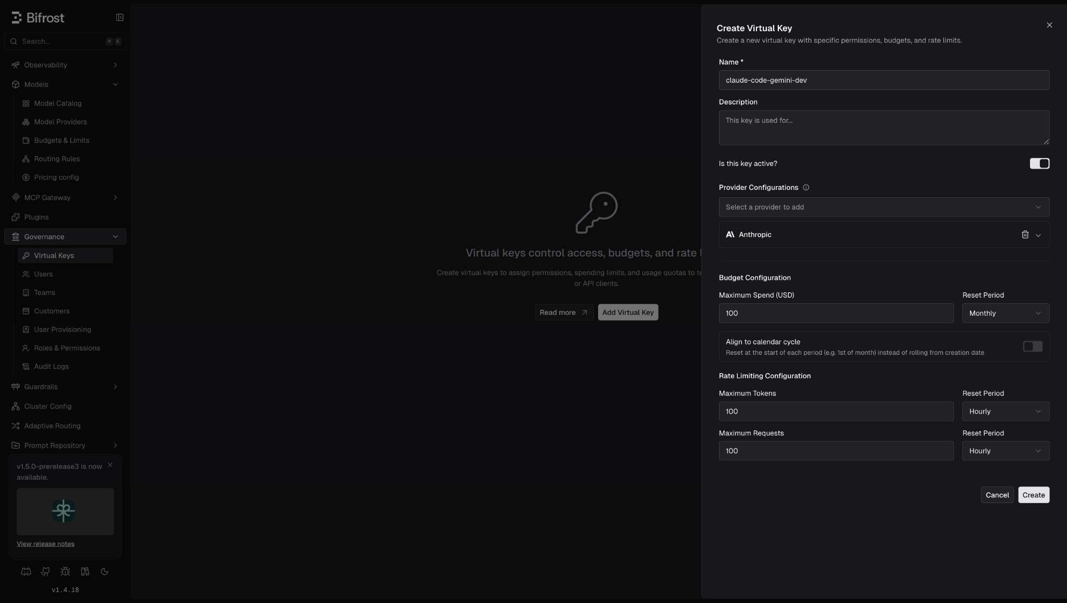Enable Align to calendar cycle switch
This screenshot has width=1067, height=603.
[1033, 347]
